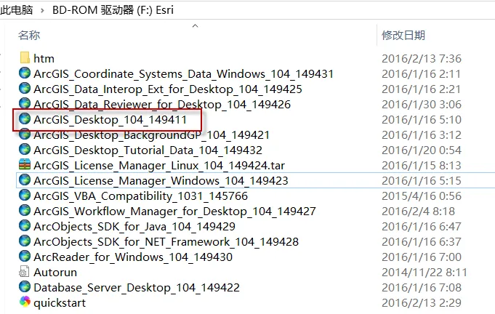The width and height of the screenshot is (495, 314).
Task: Click the Database_Server_Desktop globe icon
Action: click(x=25, y=287)
